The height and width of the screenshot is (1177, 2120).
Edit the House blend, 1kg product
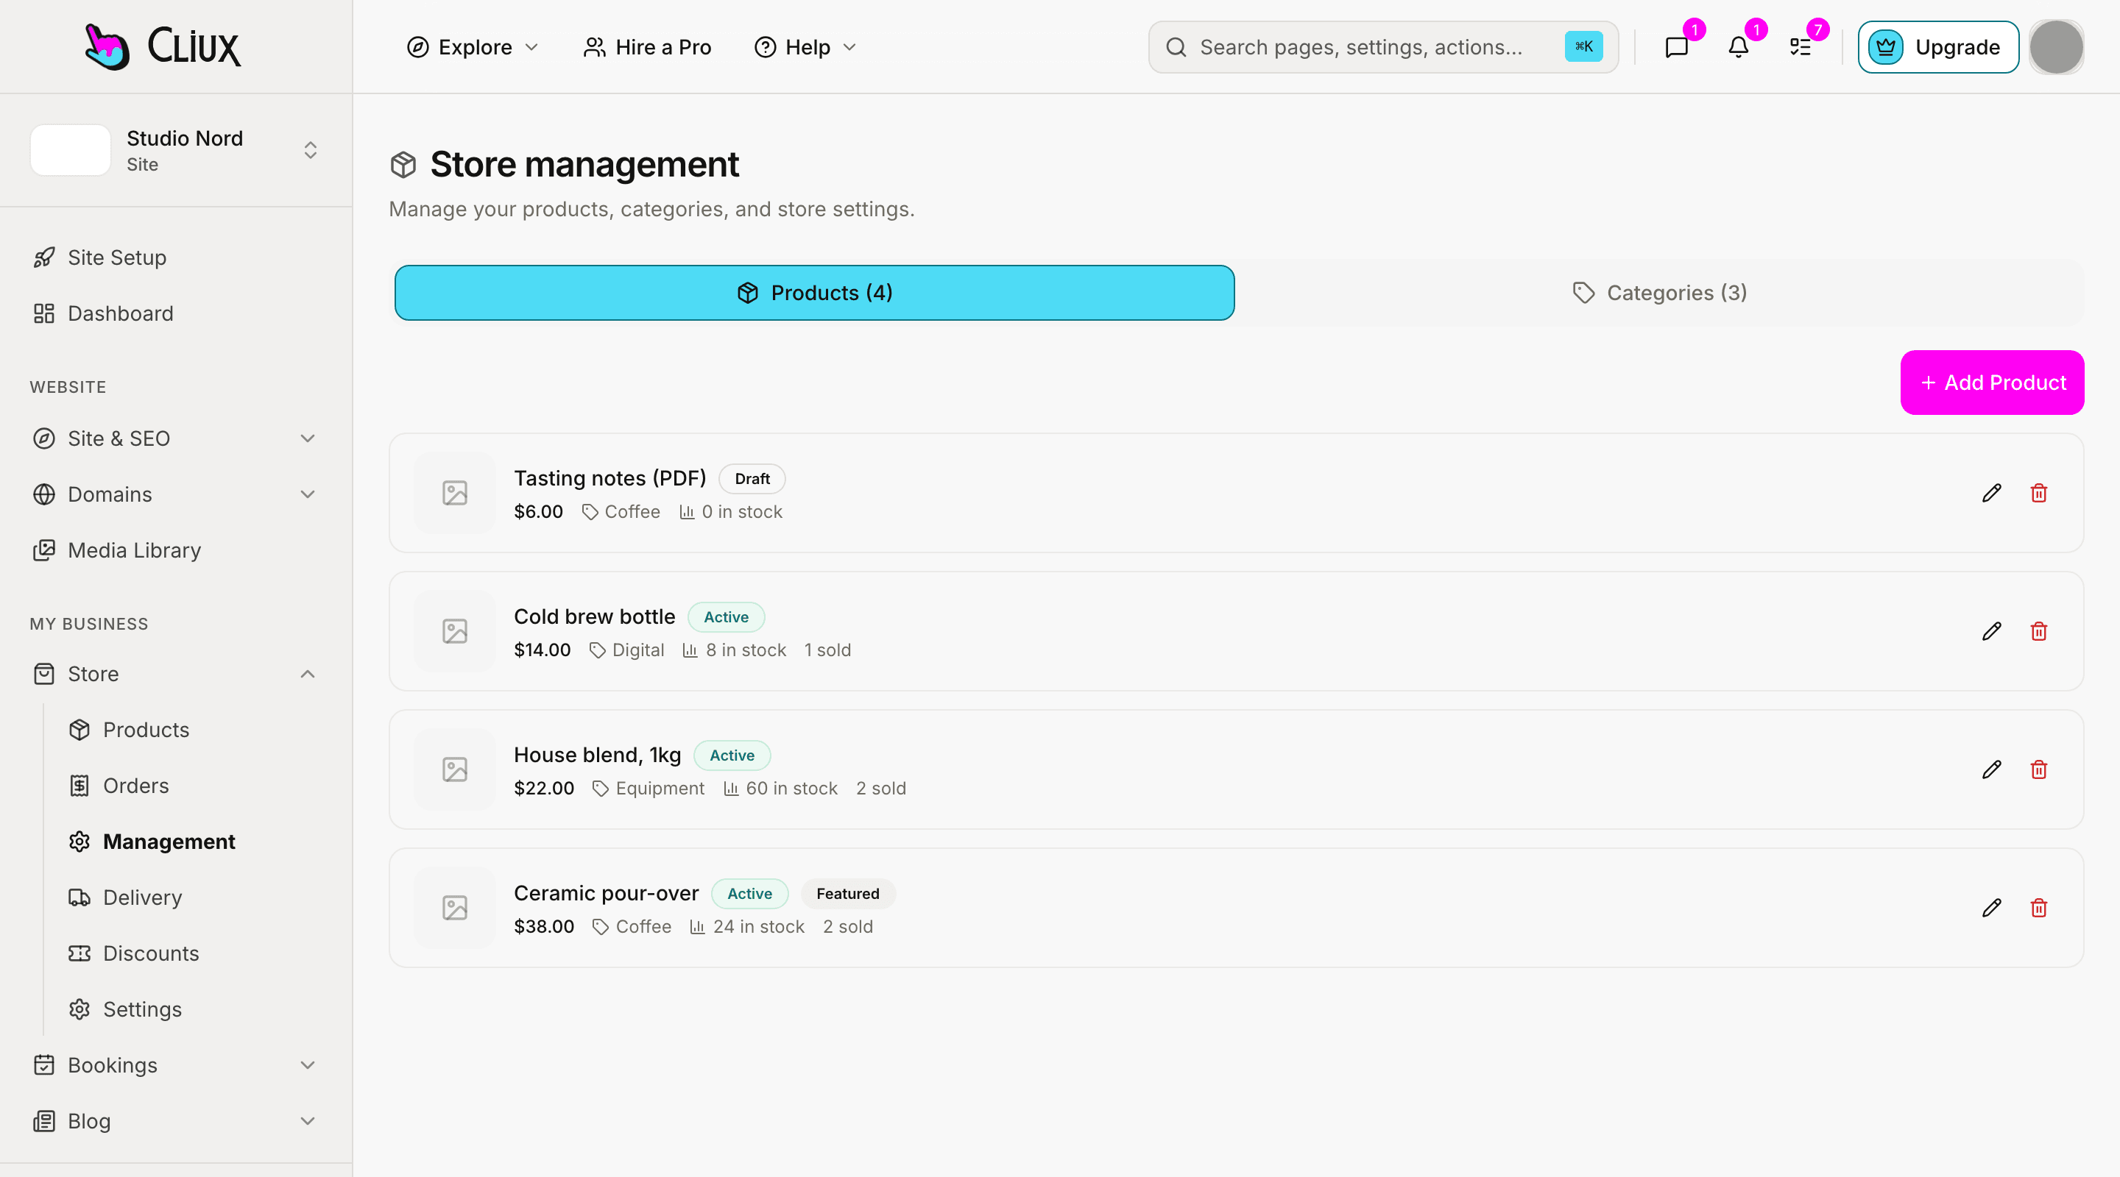click(x=1992, y=769)
